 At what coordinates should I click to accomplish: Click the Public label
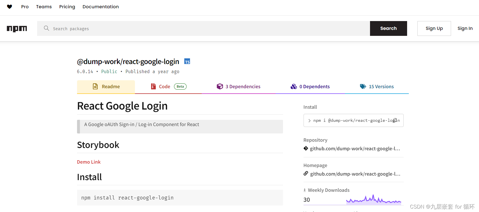pos(109,71)
